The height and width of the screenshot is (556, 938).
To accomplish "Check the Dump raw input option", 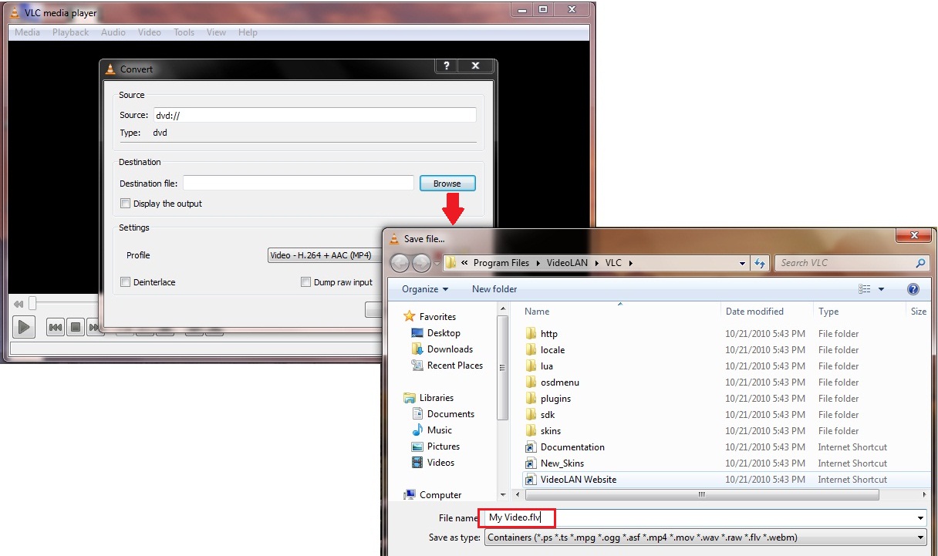I will (305, 282).
